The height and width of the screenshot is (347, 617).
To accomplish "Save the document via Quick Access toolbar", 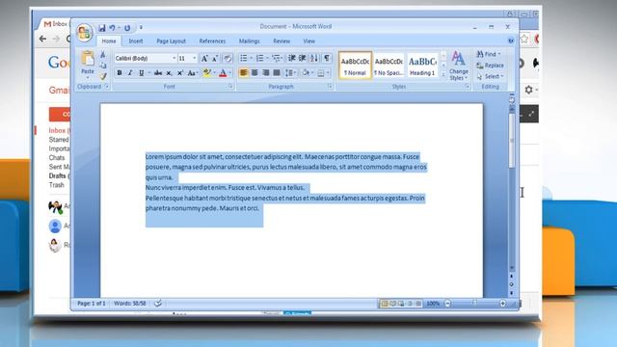I will click(102, 28).
